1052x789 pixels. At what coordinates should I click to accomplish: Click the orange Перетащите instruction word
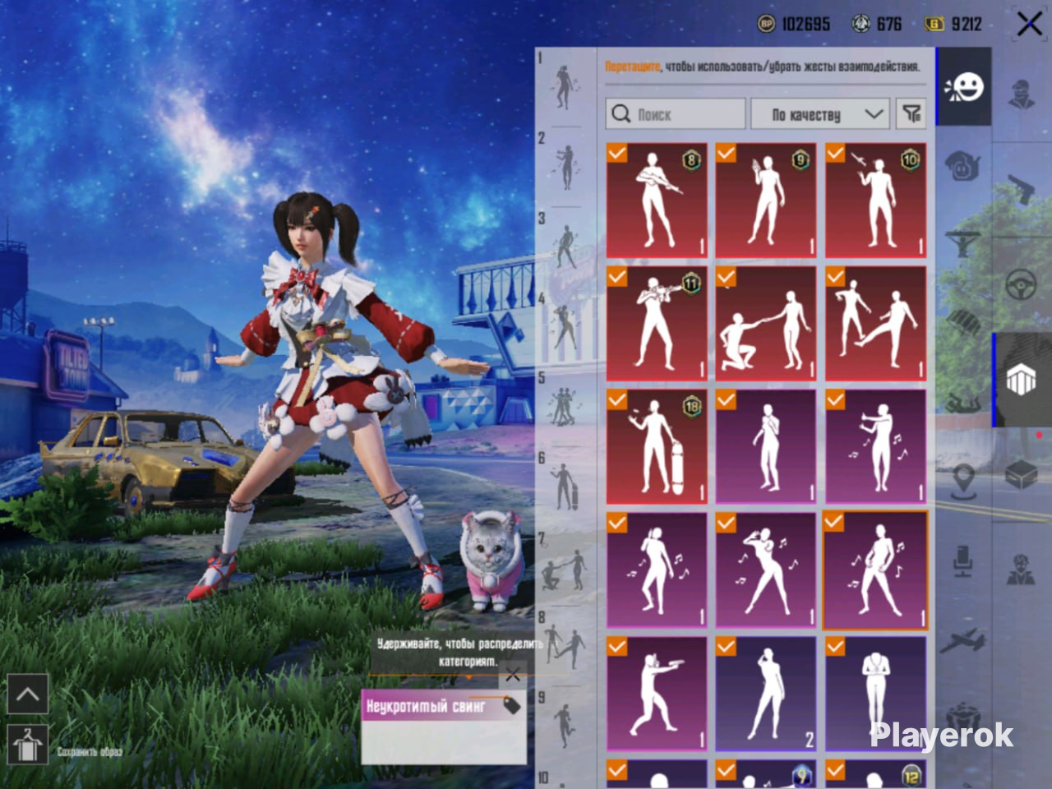(x=633, y=67)
